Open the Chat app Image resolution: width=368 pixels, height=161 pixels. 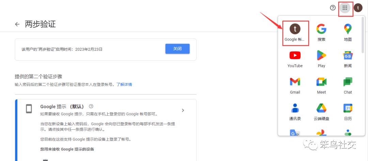(348, 86)
